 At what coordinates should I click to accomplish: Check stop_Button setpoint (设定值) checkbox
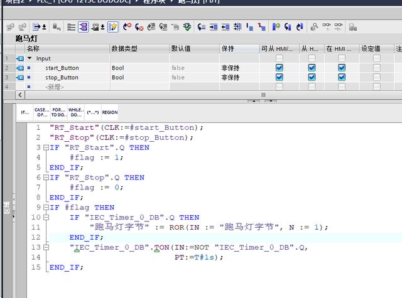[377, 77]
